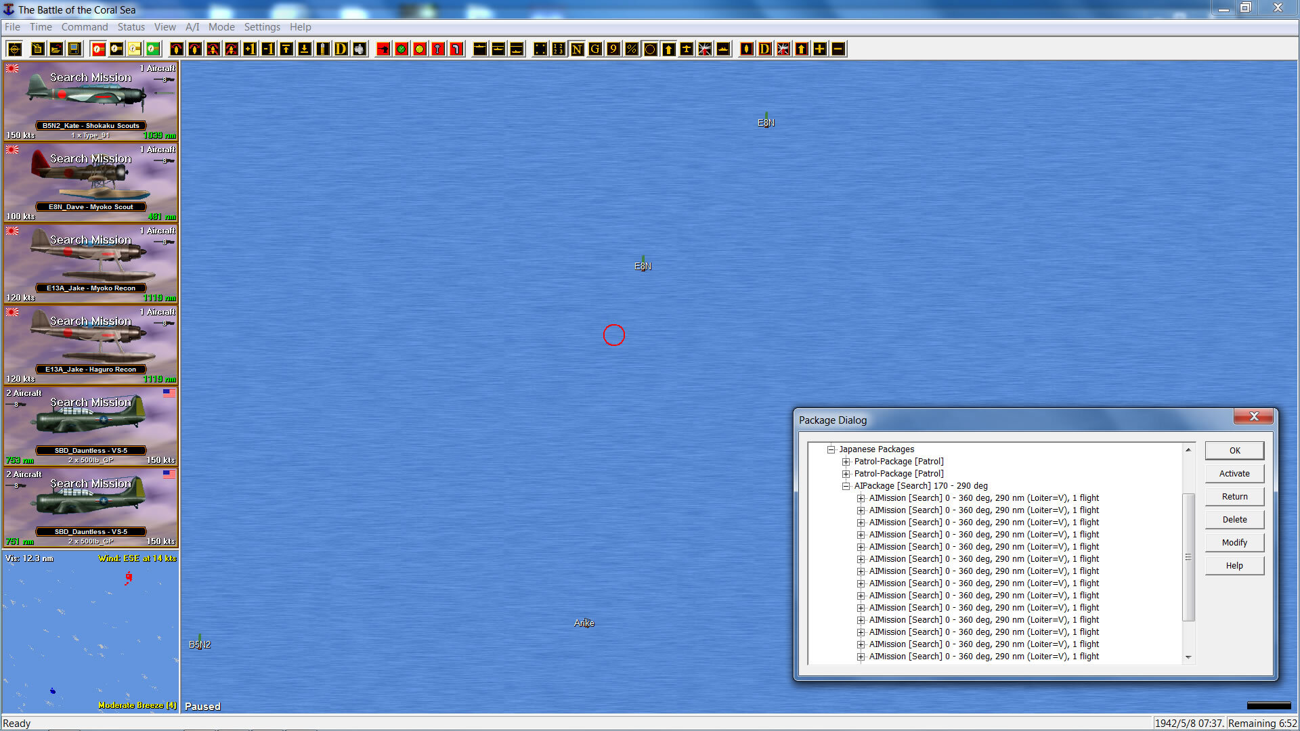
Task: Click the crosshair target icon in toolbar
Action: pyautogui.click(x=15, y=49)
